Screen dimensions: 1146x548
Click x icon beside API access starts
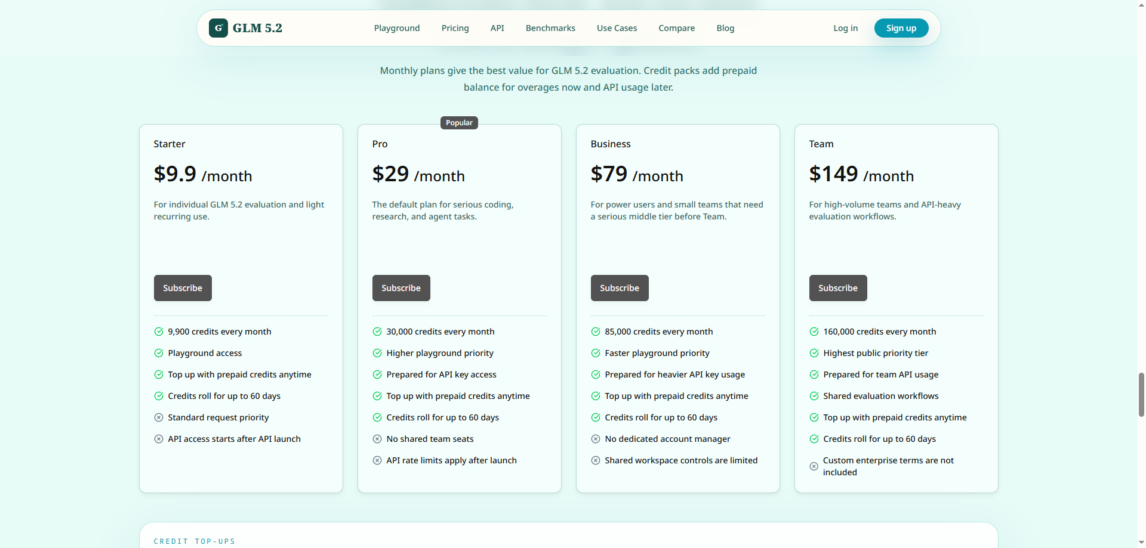[x=159, y=439]
